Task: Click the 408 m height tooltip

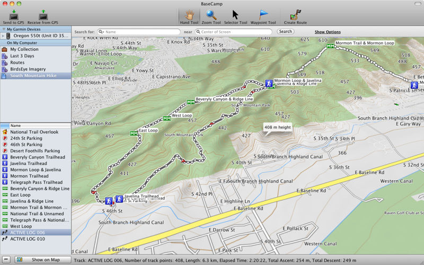Action: tap(277, 127)
